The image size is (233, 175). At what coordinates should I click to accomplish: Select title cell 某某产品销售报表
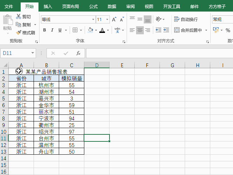click(47, 72)
